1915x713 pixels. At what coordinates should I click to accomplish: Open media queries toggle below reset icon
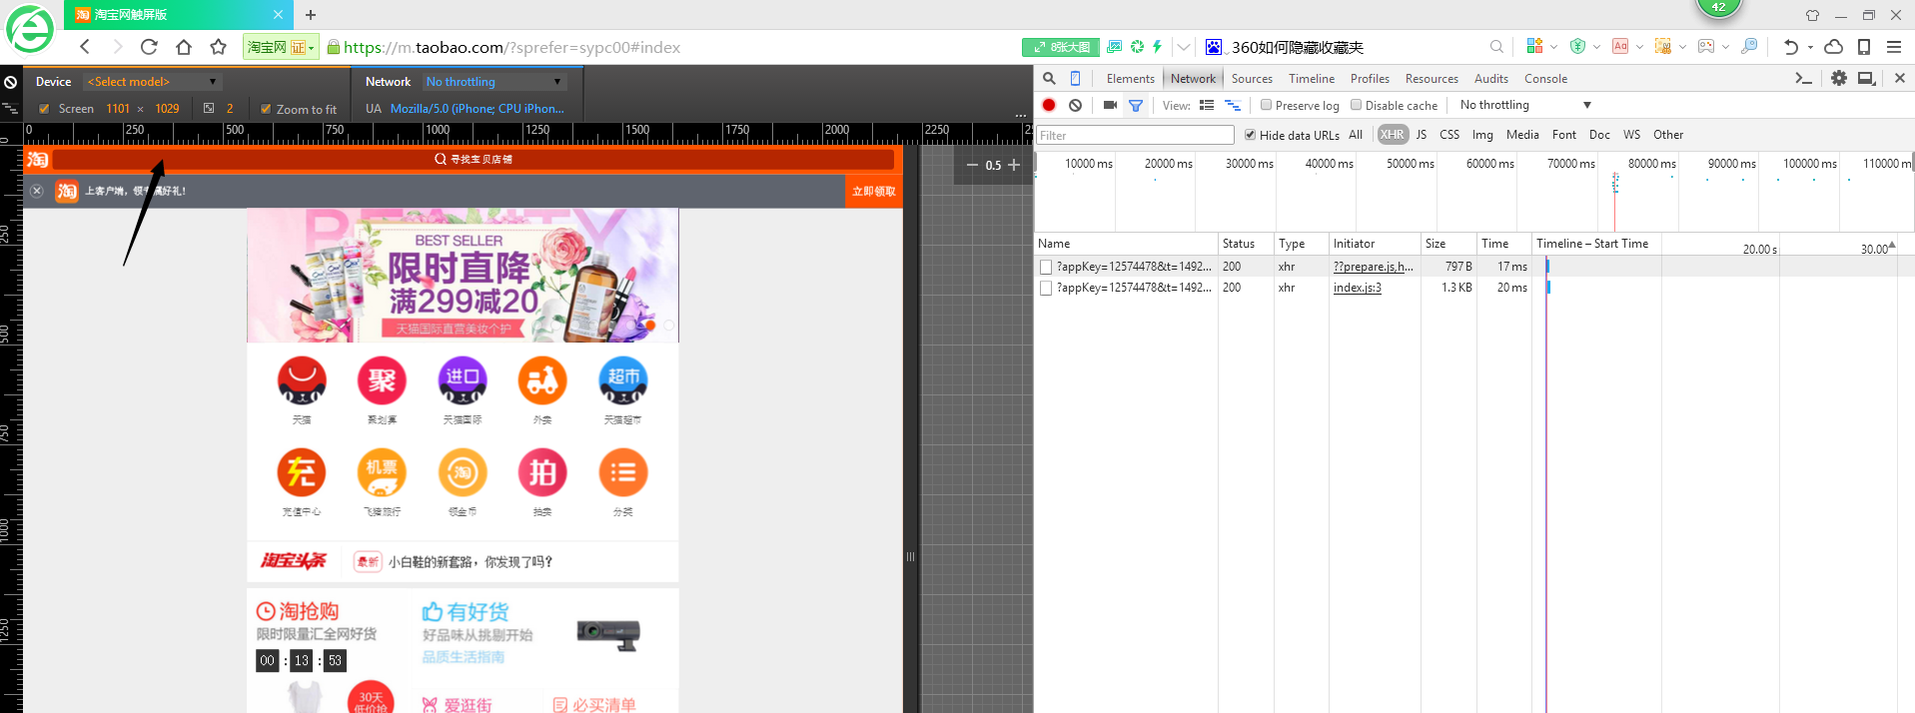pyautogui.click(x=11, y=108)
